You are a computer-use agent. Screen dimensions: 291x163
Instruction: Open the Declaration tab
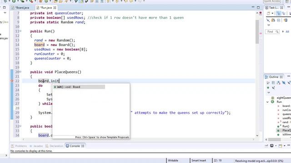(55, 146)
